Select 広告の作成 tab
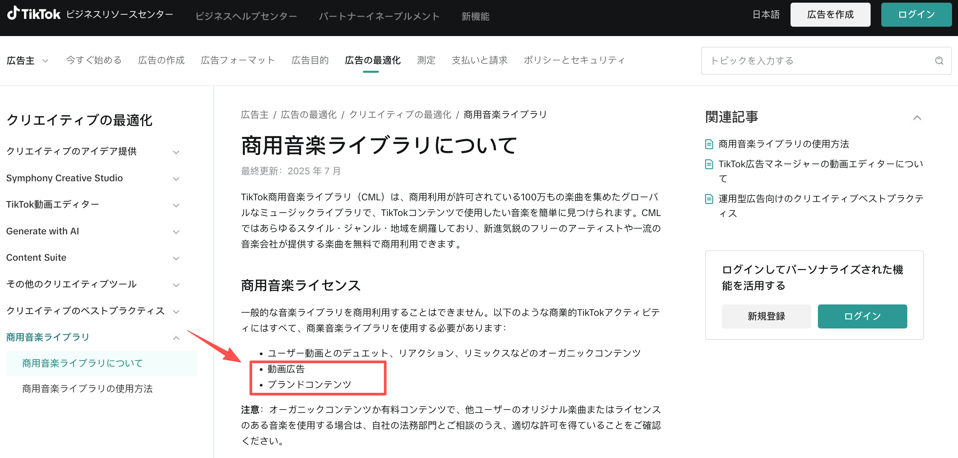This screenshot has width=958, height=458. [x=161, y=60]
